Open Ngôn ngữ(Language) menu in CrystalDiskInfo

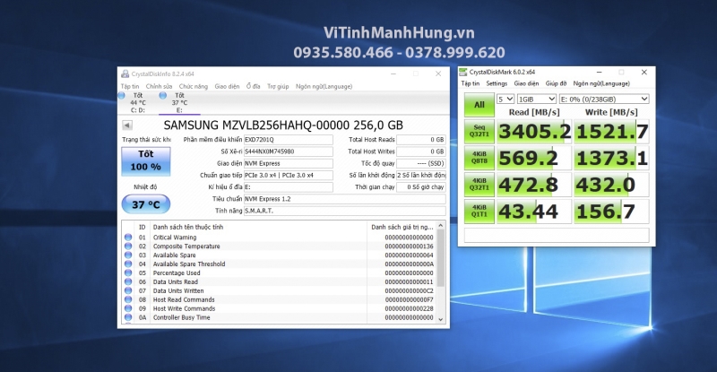pyautogui.click(x=324, y=86)
